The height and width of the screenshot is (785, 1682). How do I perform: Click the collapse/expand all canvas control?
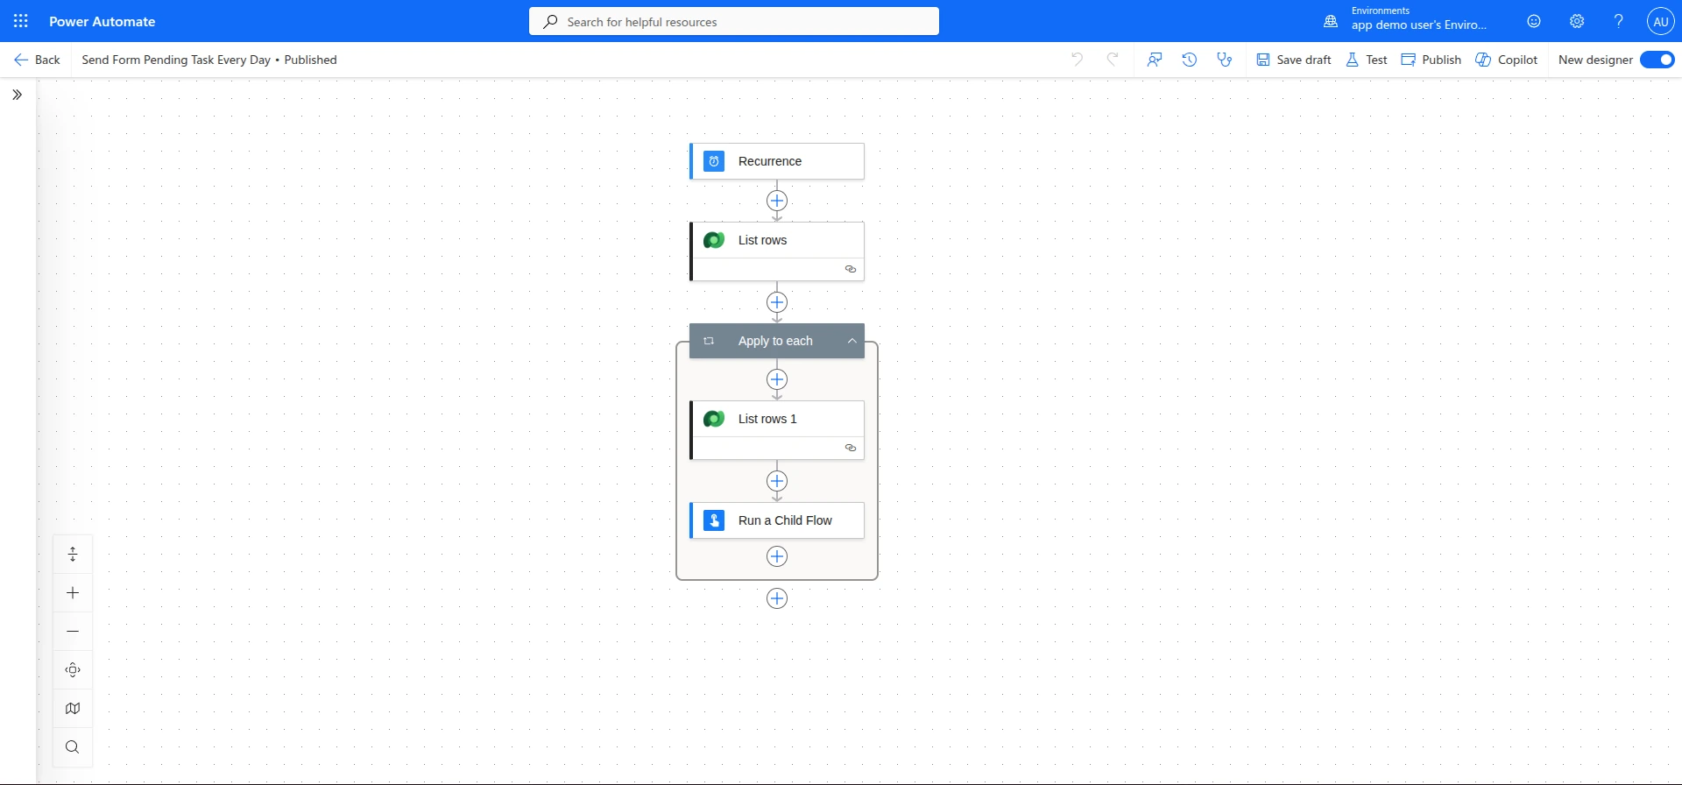[73, 554]
